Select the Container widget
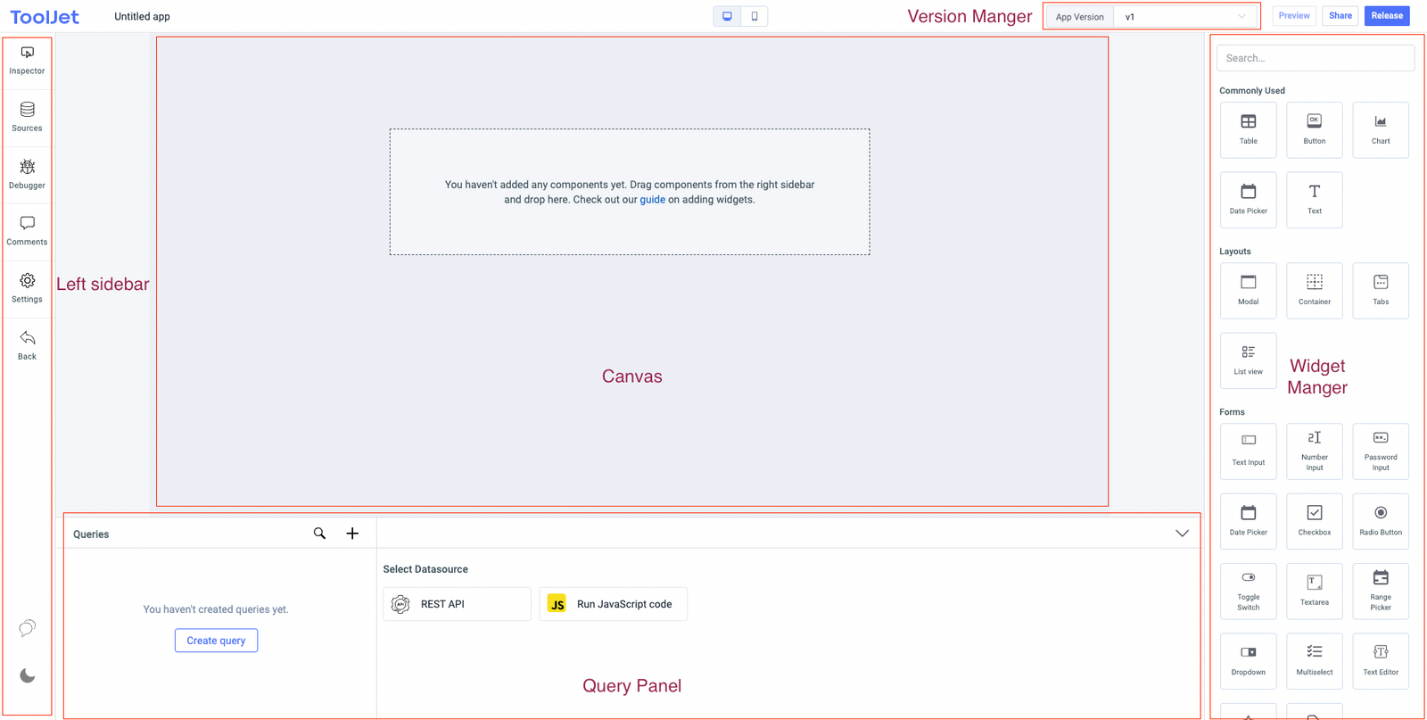 click(1315, 290)
